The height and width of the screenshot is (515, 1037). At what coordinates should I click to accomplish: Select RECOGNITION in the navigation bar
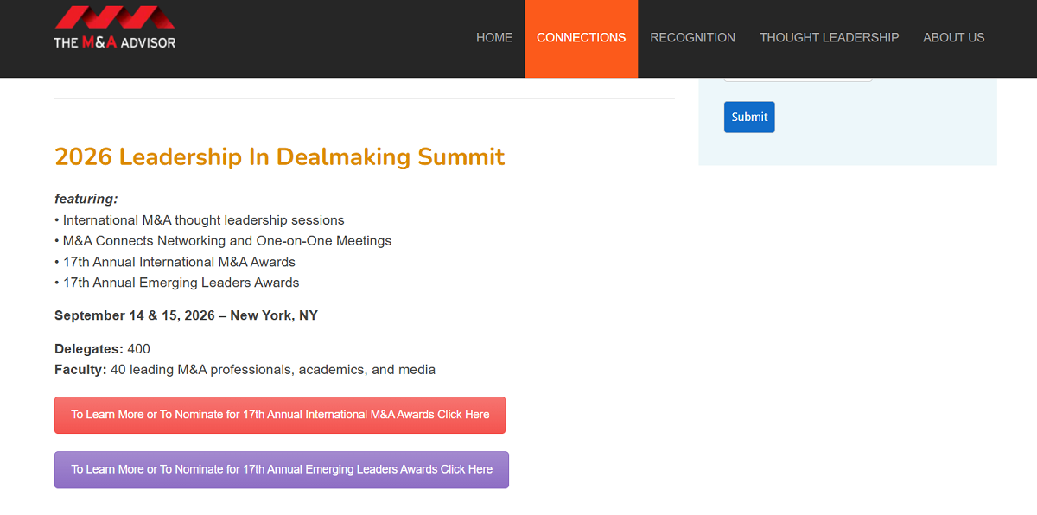click(x=692, y=37)
